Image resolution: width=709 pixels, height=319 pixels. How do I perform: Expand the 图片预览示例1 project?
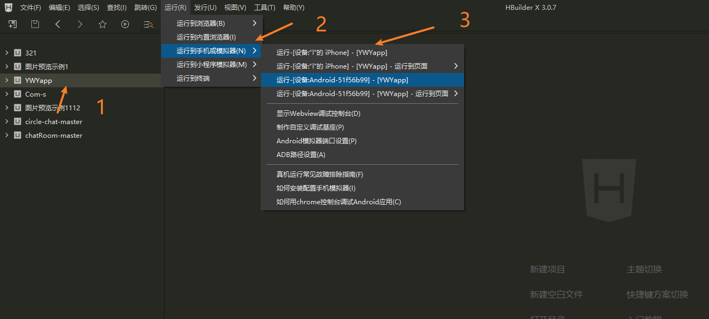7,66
